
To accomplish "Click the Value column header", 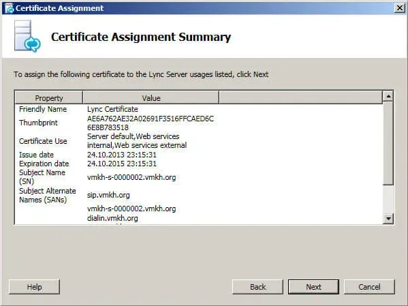I will pos(151,98).
